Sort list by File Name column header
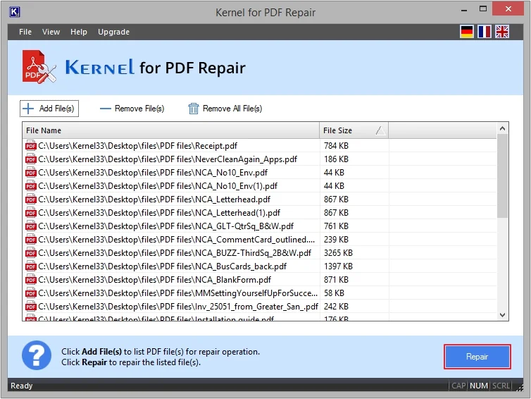The width and height of the screenshot is (531, 399). [170, 130]
